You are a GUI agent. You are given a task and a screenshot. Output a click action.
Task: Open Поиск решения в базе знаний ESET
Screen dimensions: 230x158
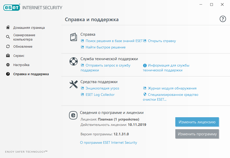114,41
